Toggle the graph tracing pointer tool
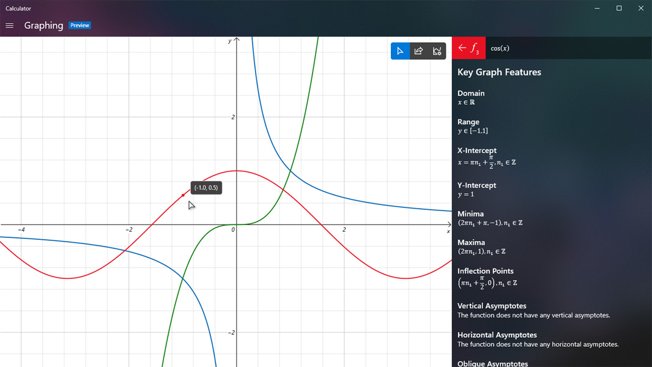This screenshot has width=652, height=367. pos(400,51)
